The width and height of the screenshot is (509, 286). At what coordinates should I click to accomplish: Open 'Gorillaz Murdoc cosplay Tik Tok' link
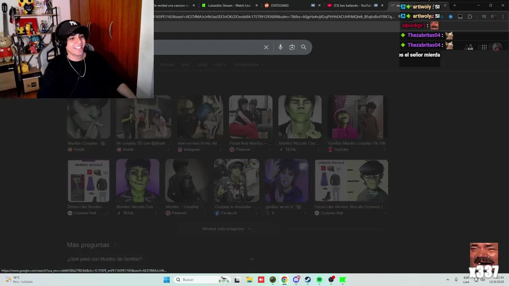pos(356,143)
